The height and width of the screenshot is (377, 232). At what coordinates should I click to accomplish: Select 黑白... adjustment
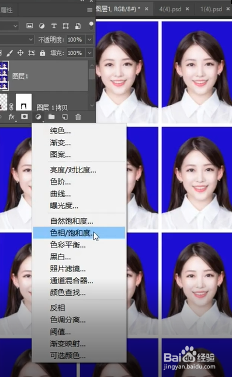click(x=79, y=257)
